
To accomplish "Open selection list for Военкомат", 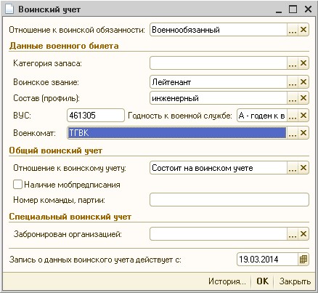I will (293, 133).
